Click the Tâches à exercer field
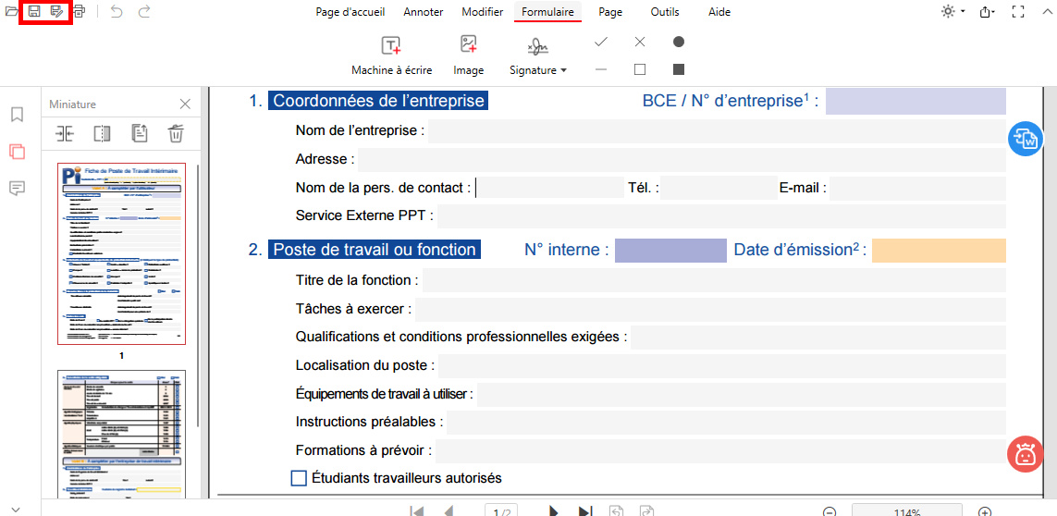1057x516 pixels. (x=710, y=309)
